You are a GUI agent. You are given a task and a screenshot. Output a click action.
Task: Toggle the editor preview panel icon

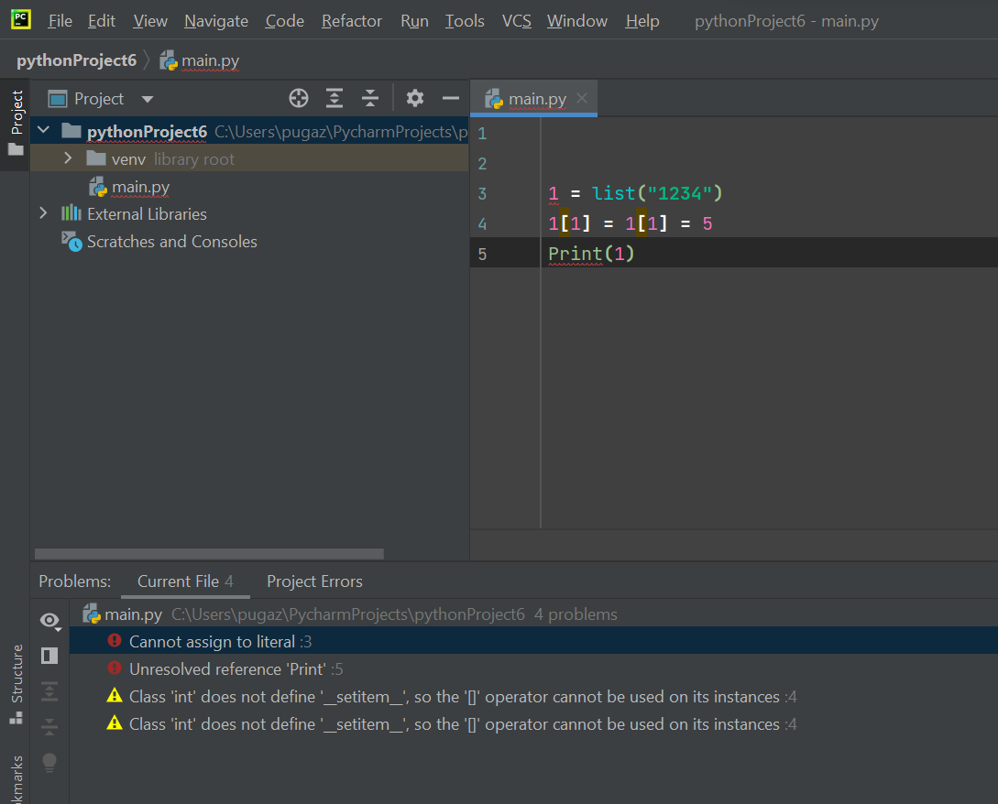[49, 656]
